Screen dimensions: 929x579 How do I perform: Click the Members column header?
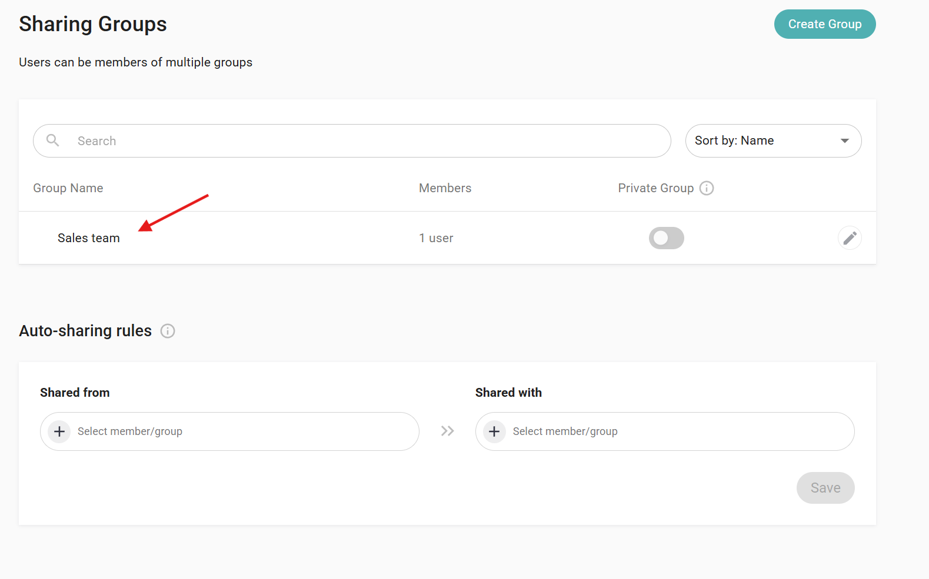click(445, 188)
